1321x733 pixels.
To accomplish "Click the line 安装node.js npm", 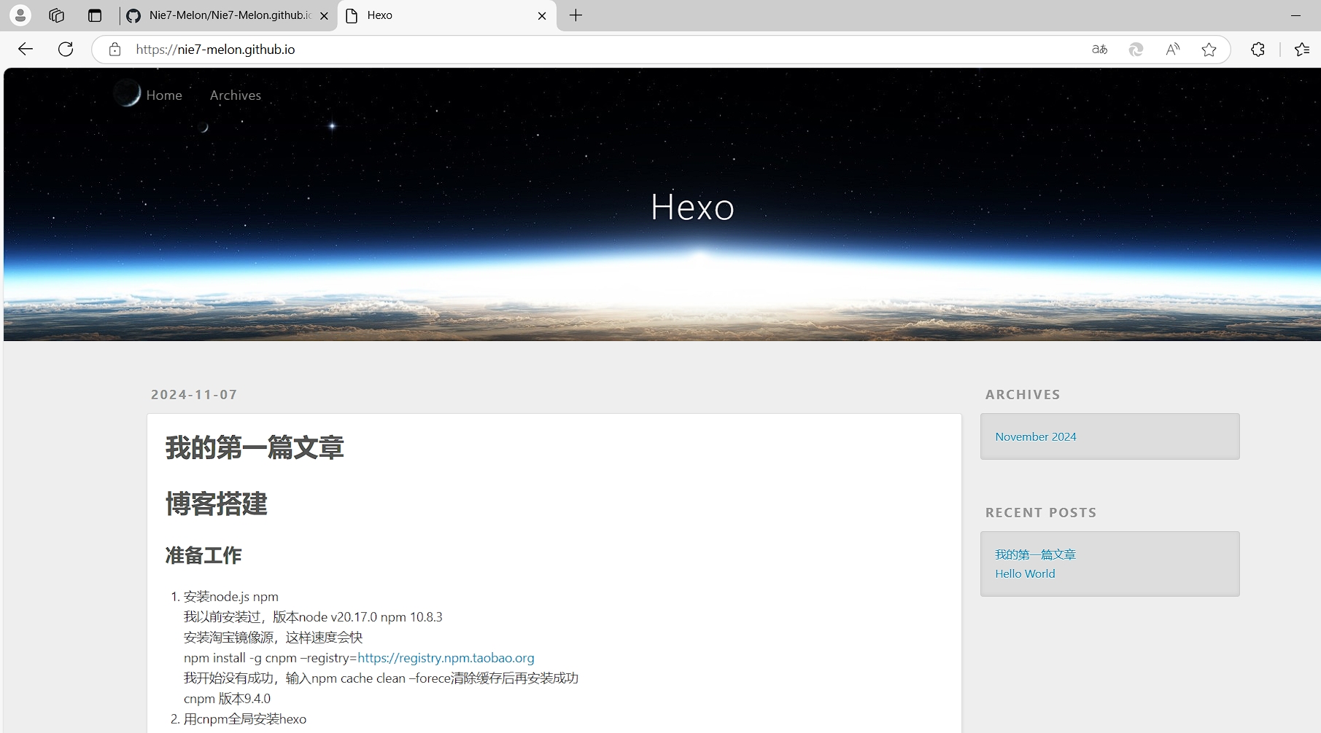I will pyautogui.click(x=231, y=597).
